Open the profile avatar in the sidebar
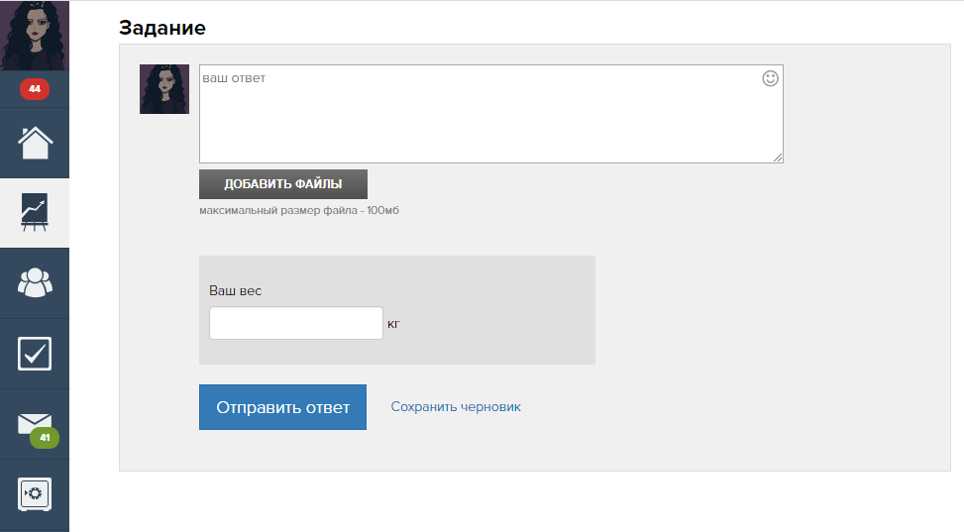The image size is (964, 532). click(x=35, y=36)
